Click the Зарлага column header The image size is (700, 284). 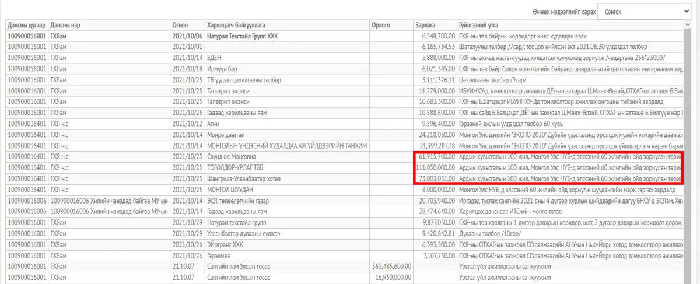435,26
